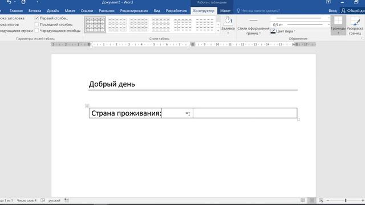The height and width of the screenshot is (205, 365).
Task: Click the table resize handle
Action: tap(298, 119)
